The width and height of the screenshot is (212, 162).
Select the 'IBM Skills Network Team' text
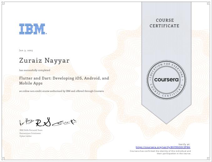coord(31,130)
